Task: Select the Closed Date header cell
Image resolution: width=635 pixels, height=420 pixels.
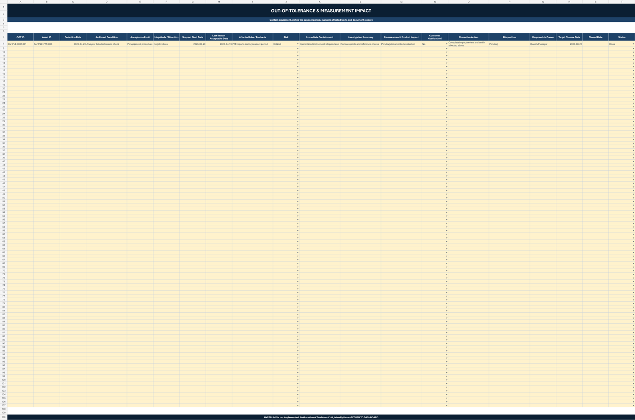Action: [595, 37]
